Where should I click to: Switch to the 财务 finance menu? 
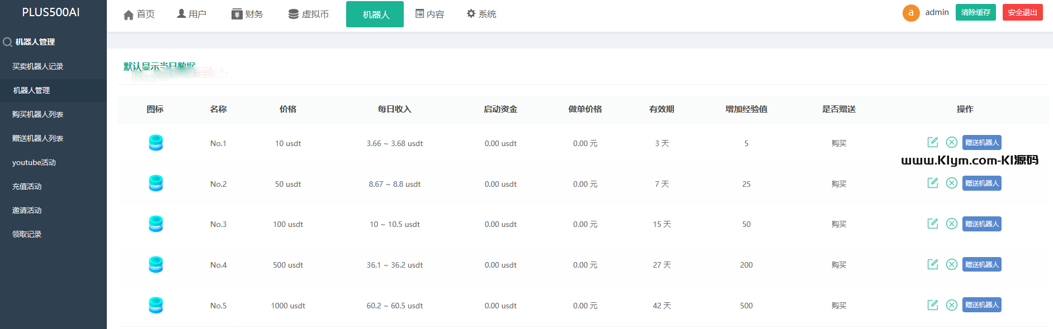pos(247,14)
